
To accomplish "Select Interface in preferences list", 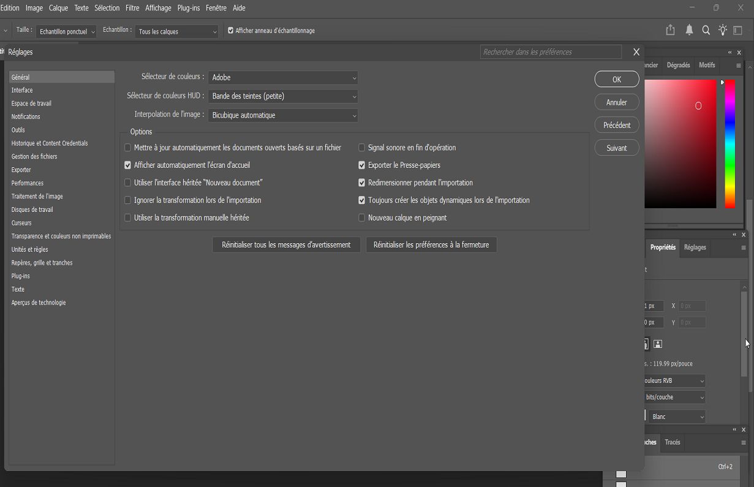I will click(22, 90).
